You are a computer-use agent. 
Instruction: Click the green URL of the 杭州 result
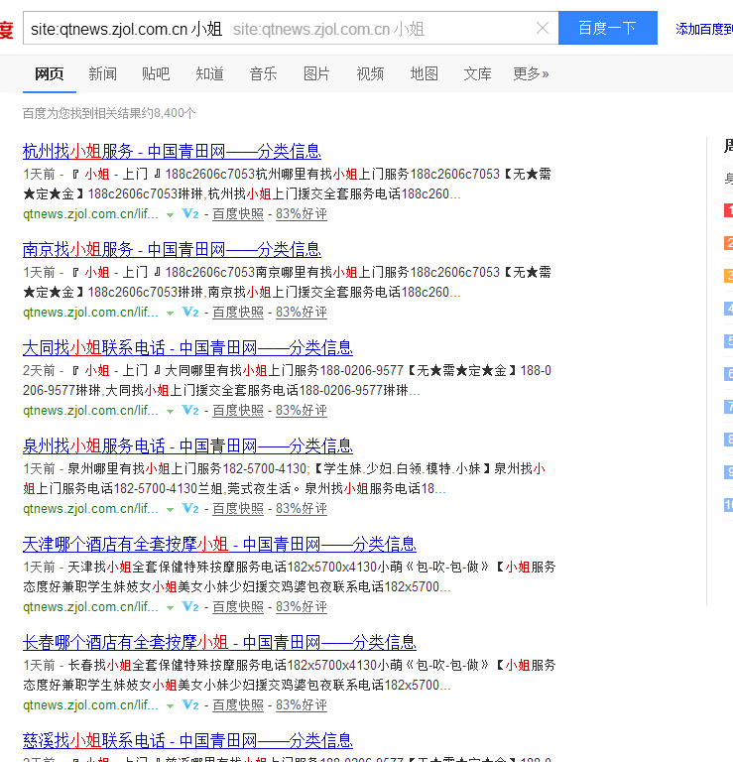[91, 214]
